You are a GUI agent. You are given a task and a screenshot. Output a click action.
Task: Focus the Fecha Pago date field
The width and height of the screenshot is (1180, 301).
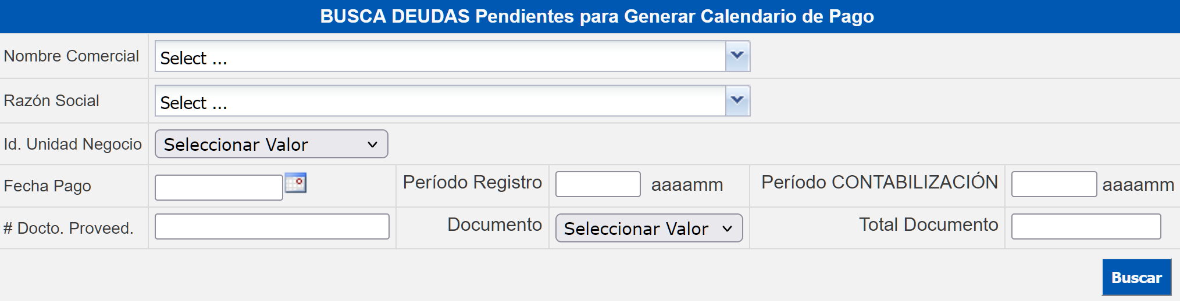click(x=219, y=187)
